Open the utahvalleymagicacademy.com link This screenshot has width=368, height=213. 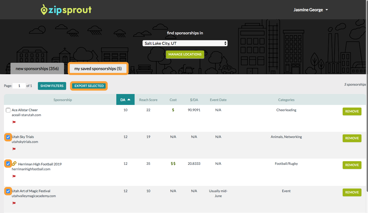[x=34, y=196]
